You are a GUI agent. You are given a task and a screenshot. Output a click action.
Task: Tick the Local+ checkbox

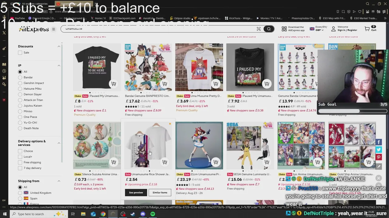pyautogui.click(x=20, y=157)
